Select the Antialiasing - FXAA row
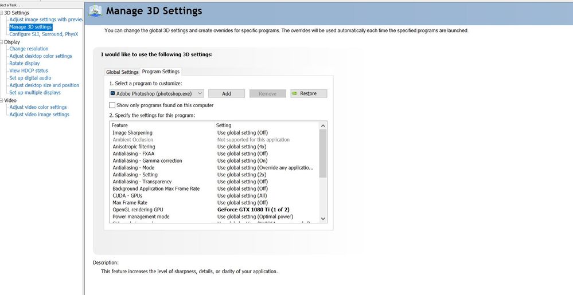573x295 pixels. (214, 154)
